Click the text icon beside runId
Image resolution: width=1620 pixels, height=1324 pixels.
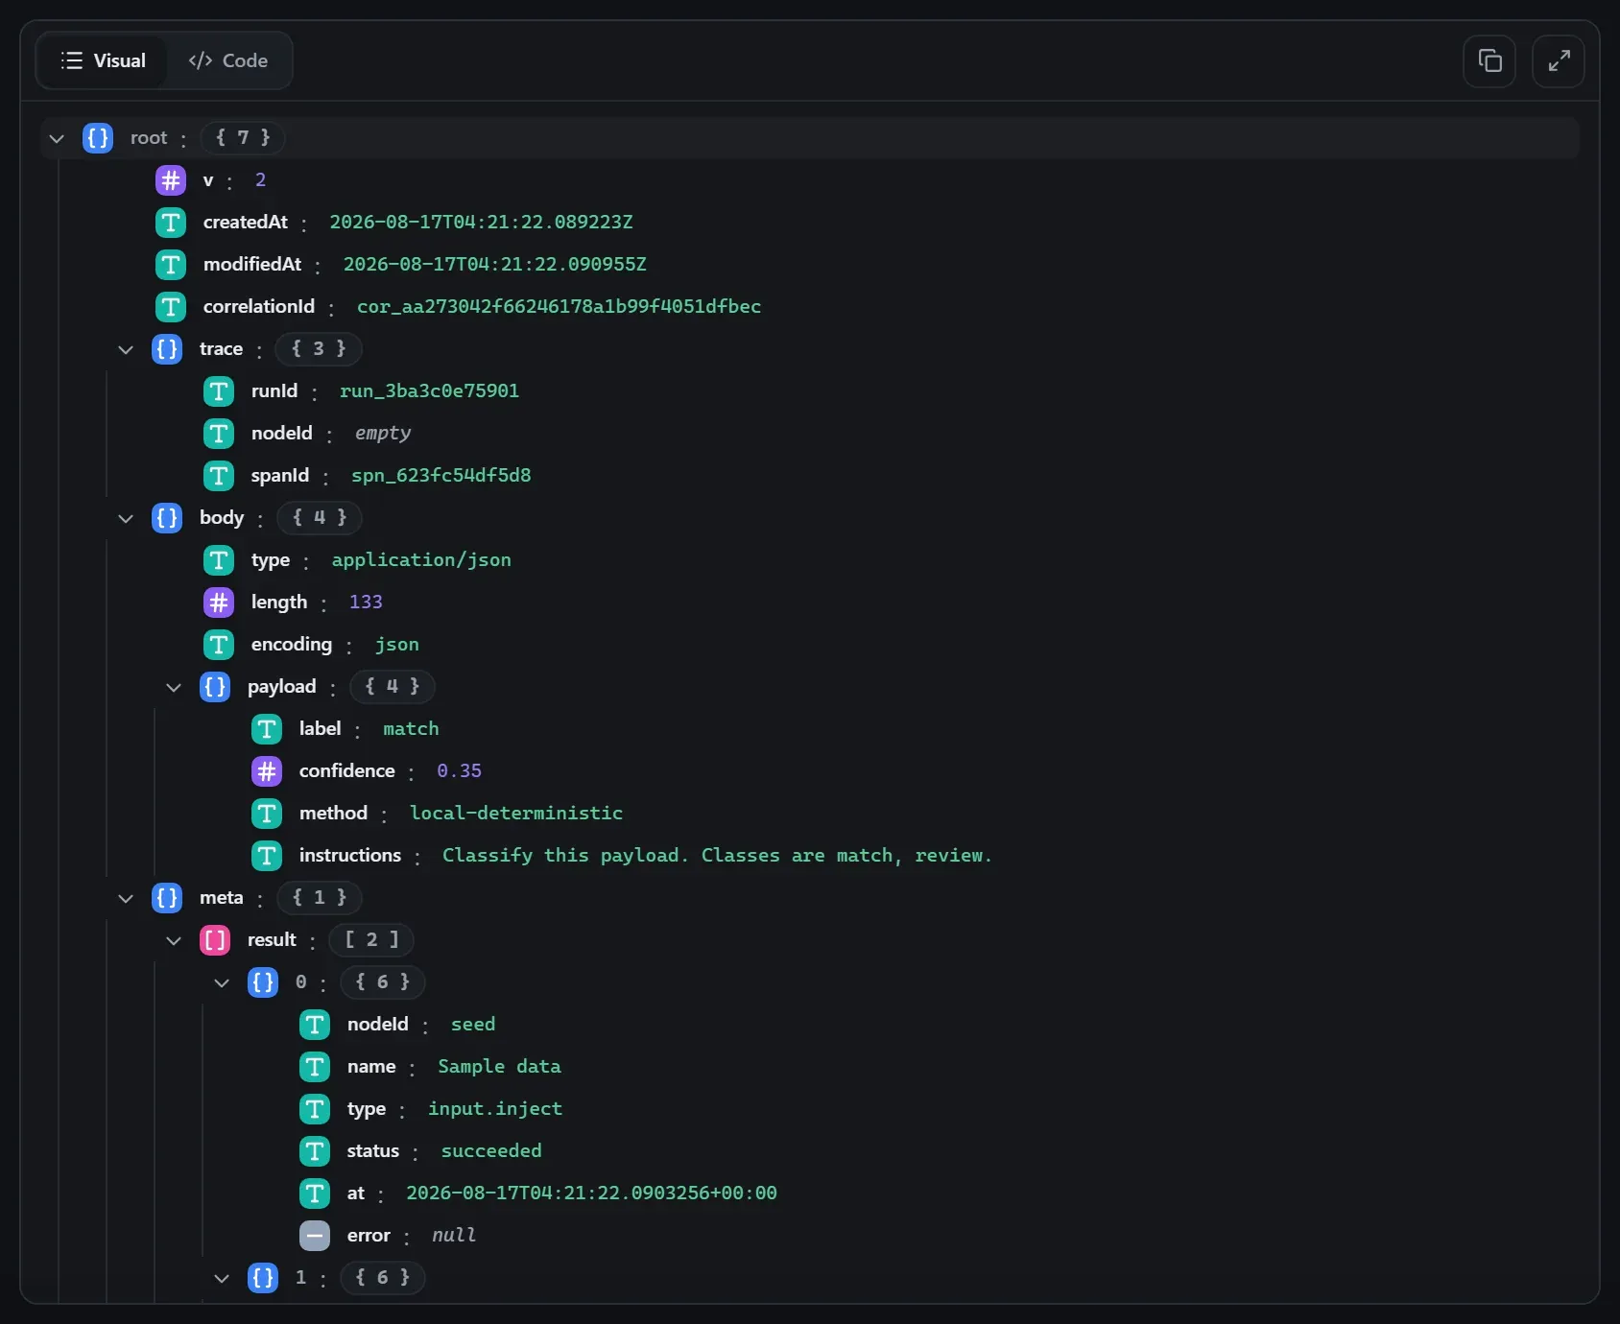pyautogui.click(x=219, y=391)
